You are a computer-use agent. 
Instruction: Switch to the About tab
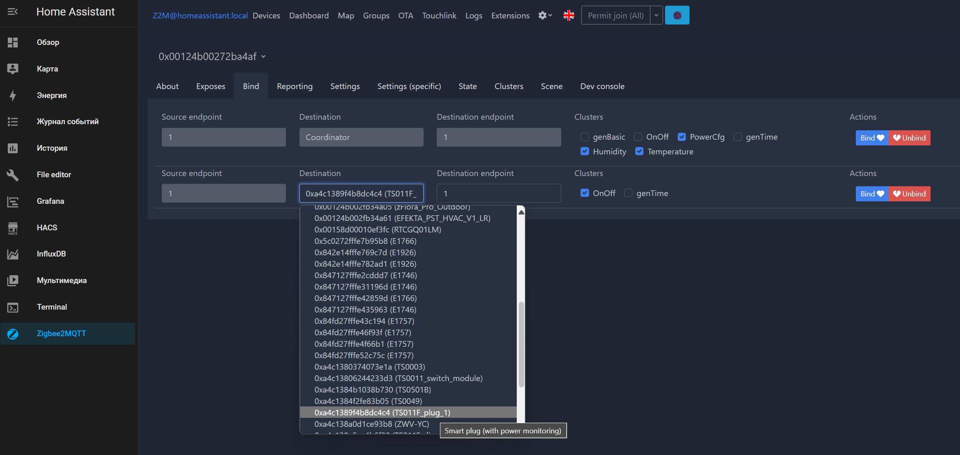167,86
